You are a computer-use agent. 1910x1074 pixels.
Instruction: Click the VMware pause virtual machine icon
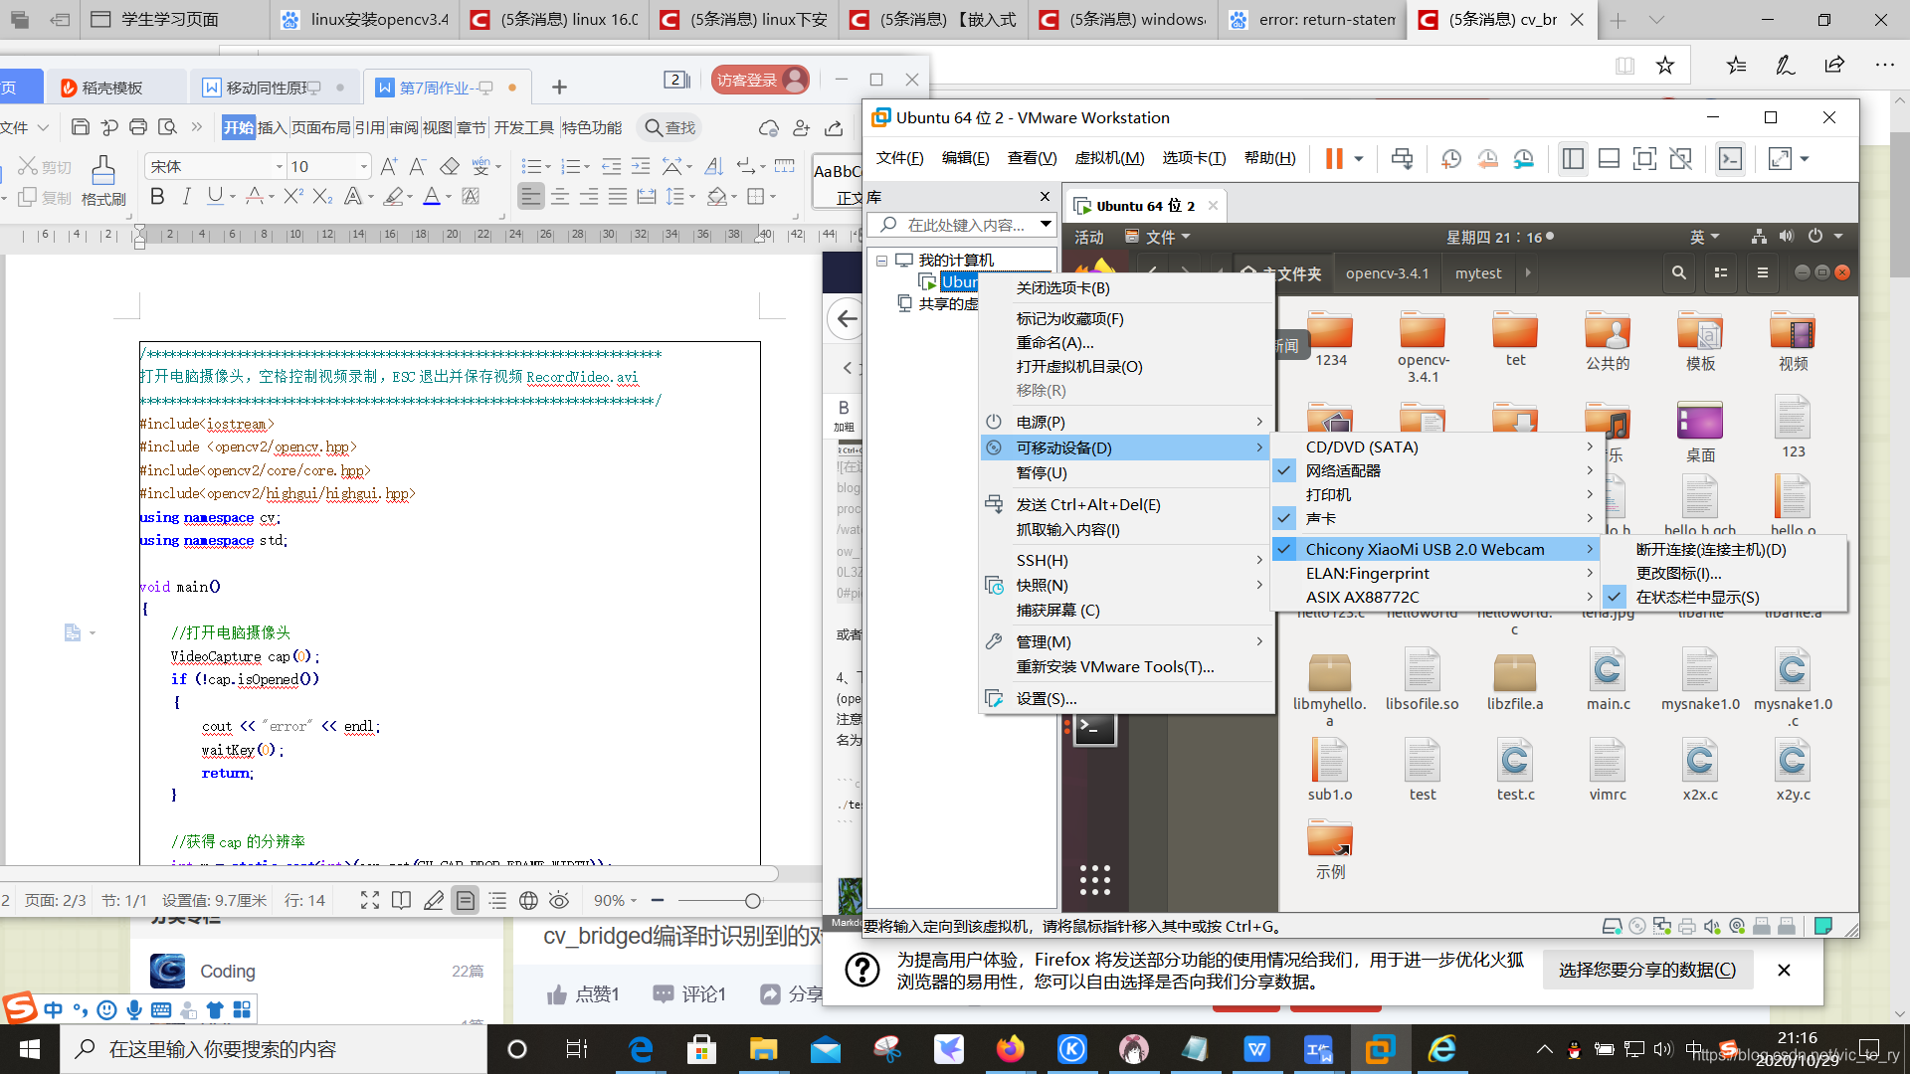[1333, 158]
